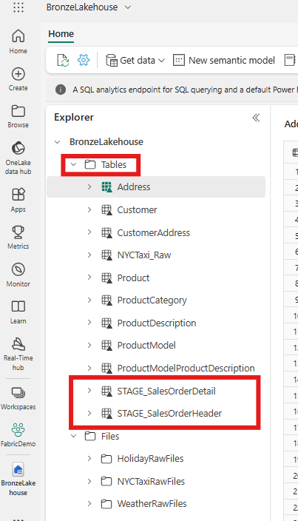Viewport: 298px width, 521px height.
Task: Click the SQL analytics endpoint banner text
Action: (184, 90)
